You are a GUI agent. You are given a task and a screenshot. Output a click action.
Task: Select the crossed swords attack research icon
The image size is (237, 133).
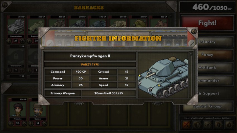point(186,125)
